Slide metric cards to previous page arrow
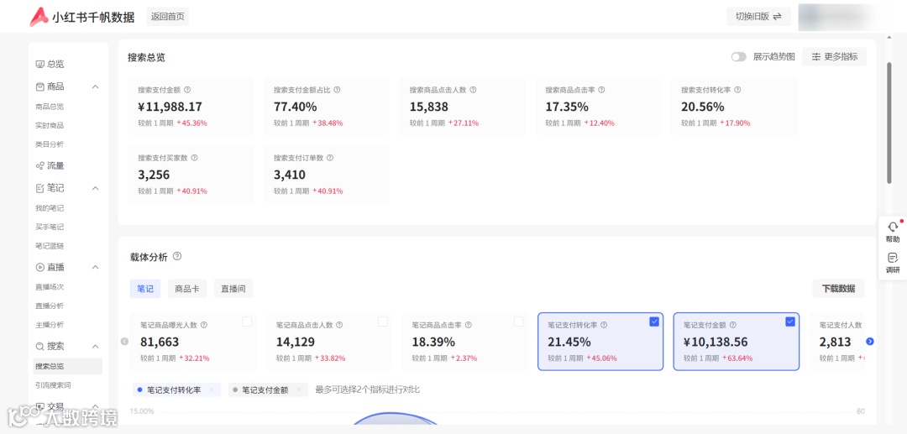Viewport: 907px width, 434px height. click(124, 342)
